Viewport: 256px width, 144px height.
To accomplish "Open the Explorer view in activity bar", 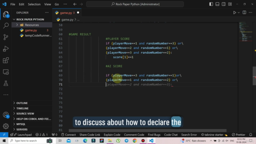I will tap(6, 14).
